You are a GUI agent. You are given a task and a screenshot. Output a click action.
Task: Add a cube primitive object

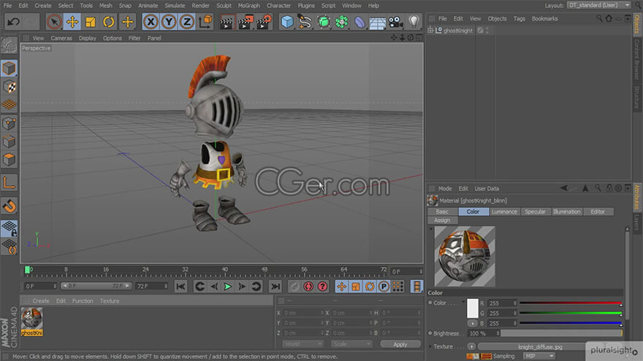[287, 22]
